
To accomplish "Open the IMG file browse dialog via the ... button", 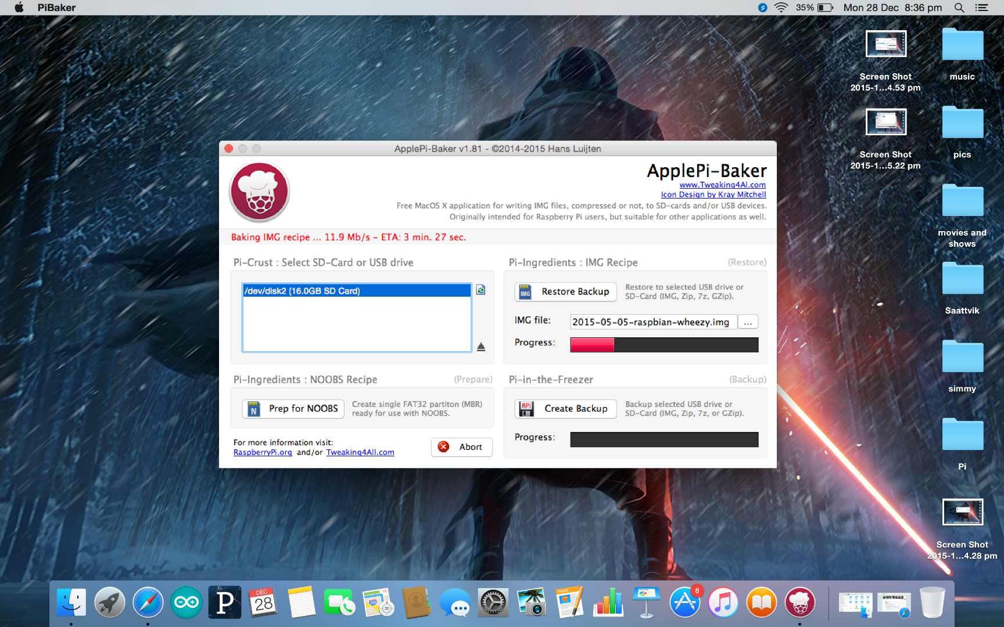I will click(x=748, y=322).
